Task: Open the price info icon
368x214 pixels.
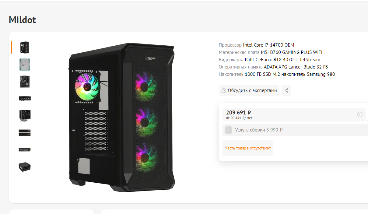Action: tap(360, 115)
